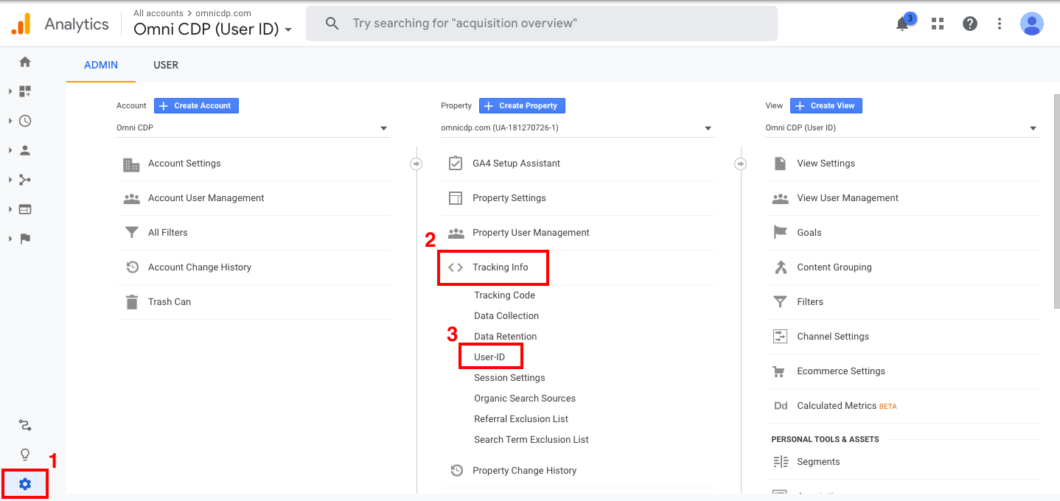The image size is (1060, 501).
Task: Open Conversions flag icon in sidebar
Action: pos(25,239)
